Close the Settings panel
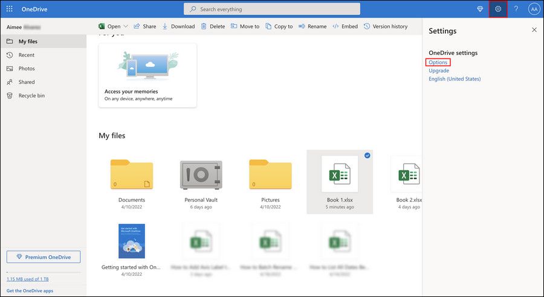The width and height of the screenshot is (544, 297). tap(534, 30)
